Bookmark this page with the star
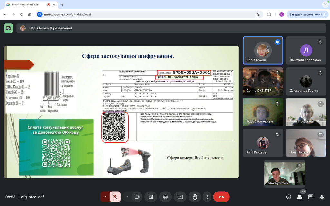Image resolution: width=330 pixels, height=206 pixels. 257,14
